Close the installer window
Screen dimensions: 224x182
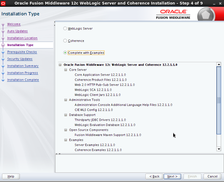click(x=220, y=4)
